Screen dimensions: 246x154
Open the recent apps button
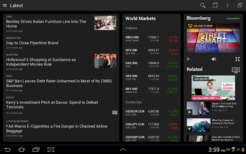coord(36,149)
